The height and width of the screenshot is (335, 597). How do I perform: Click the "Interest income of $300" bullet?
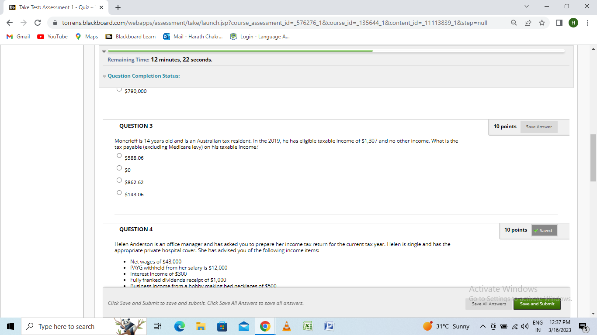158,274
